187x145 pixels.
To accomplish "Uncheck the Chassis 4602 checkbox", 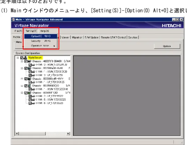I will pyautogui.click(x=26, y=61).
